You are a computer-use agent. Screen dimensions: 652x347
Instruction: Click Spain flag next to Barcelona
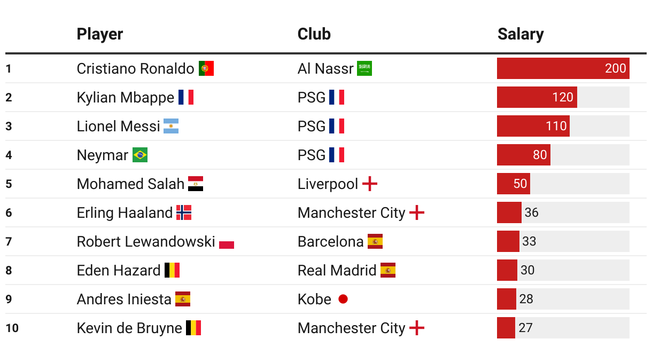click(x=375, y=241)
